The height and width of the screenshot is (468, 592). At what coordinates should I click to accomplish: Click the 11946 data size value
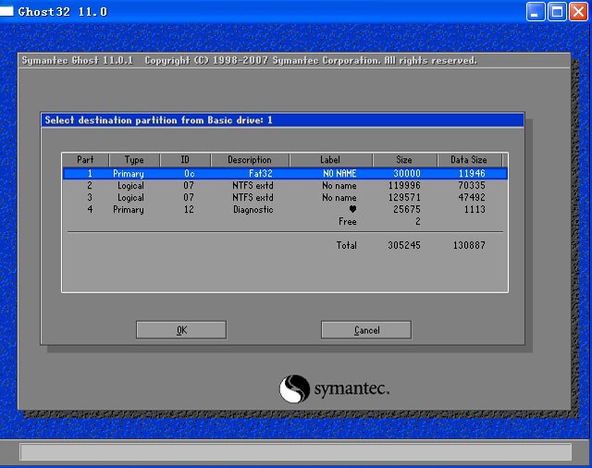click(x=472, y=174)
